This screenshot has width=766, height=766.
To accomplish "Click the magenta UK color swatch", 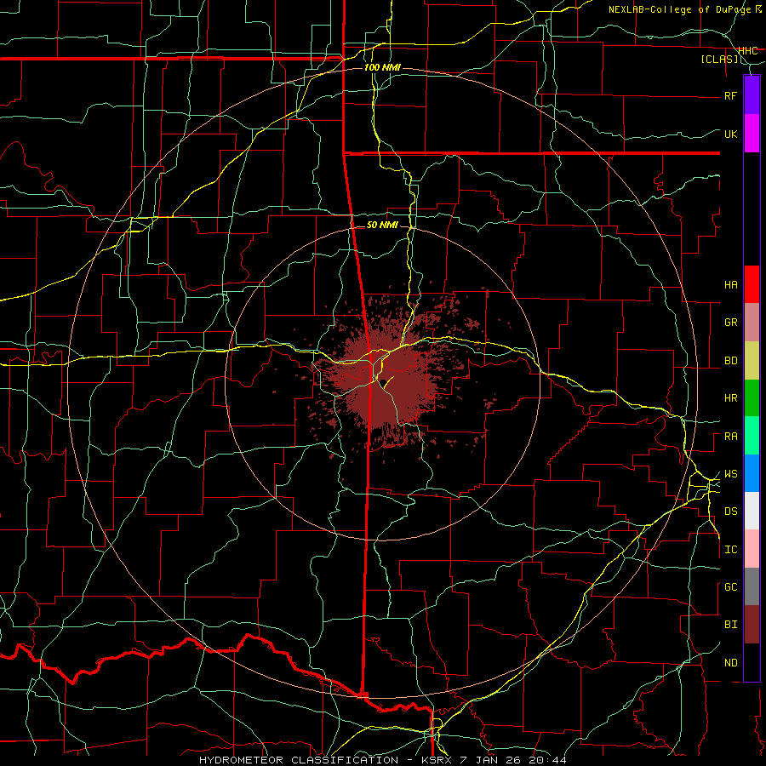I will pos(752,134).
